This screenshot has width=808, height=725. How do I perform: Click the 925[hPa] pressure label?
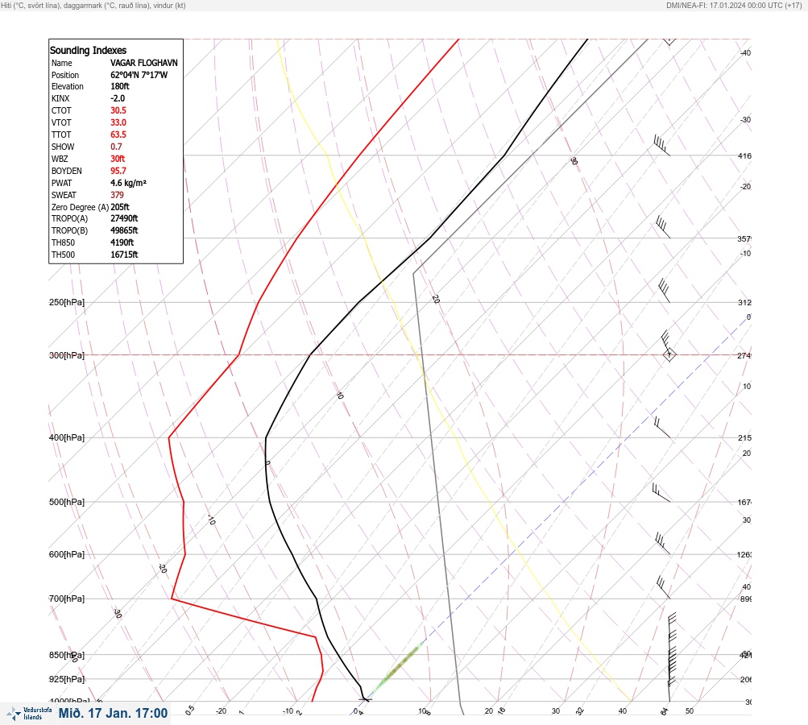tap(67, 679)
